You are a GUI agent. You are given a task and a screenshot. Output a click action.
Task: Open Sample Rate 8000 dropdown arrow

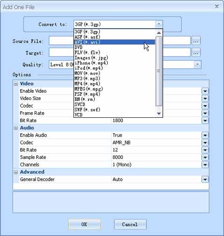205,157
